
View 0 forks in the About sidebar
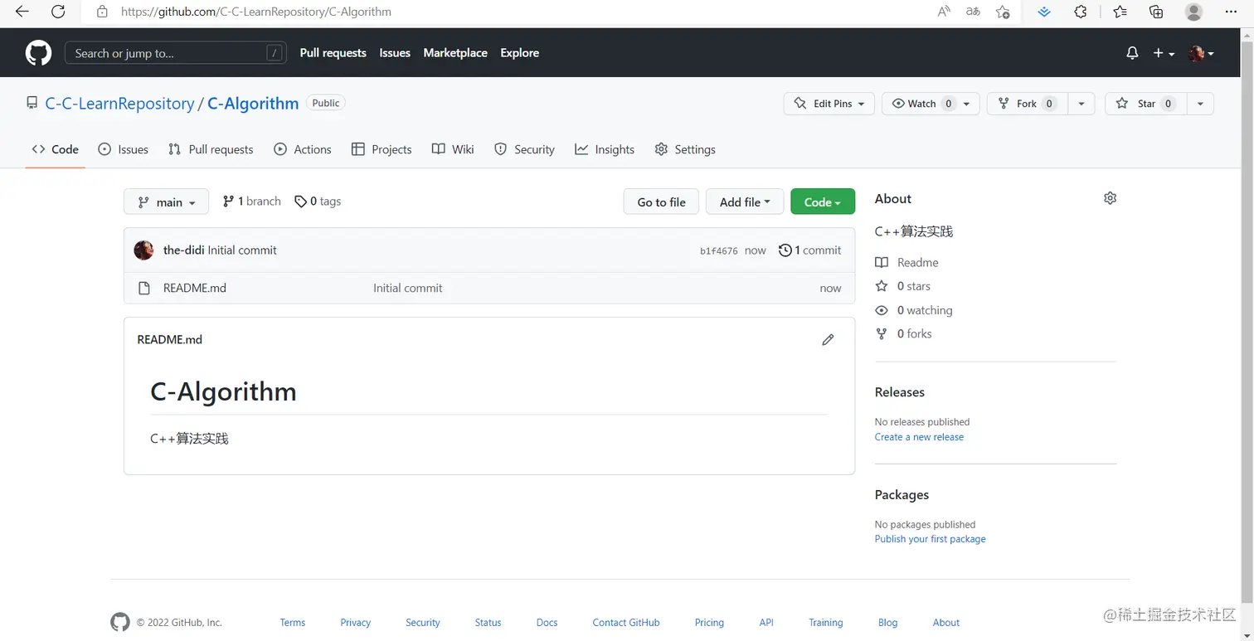(x=904, y=333)
